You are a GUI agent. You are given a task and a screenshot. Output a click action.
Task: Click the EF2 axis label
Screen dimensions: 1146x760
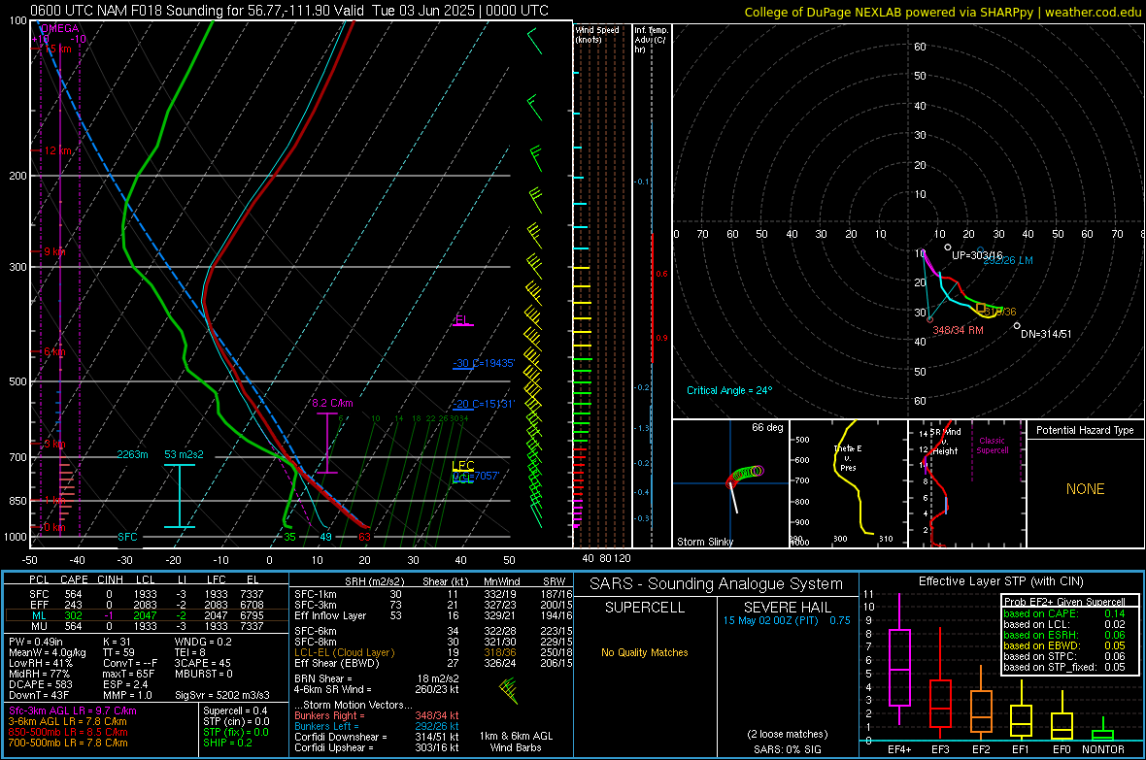tap(981, 749)
